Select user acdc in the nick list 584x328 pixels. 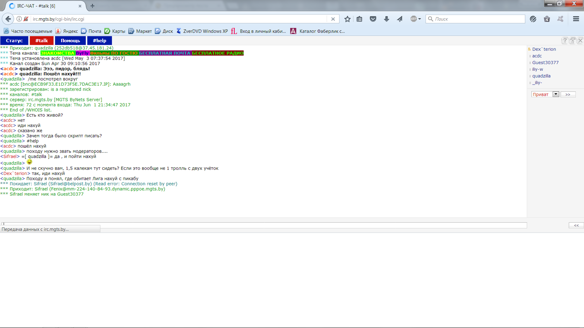[x=537, y=56]
